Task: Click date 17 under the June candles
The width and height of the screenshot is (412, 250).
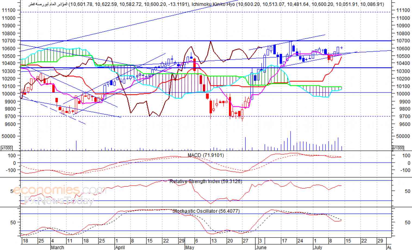Action: [x=284, y=241]
